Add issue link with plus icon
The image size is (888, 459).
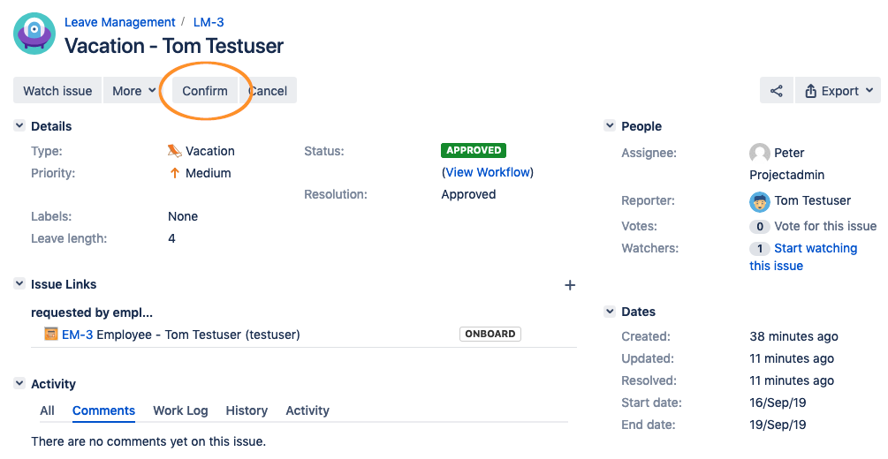(x=570, y=285)
